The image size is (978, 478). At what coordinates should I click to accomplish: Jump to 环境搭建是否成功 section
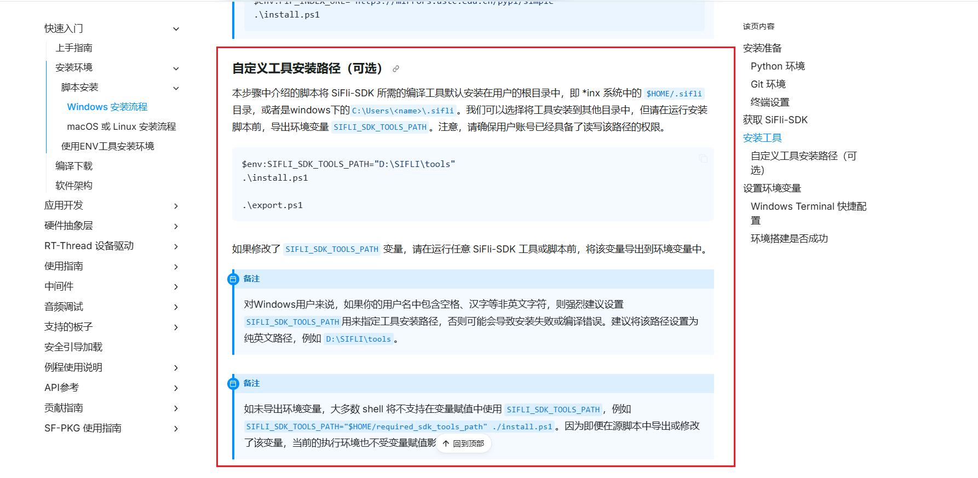pos(789,239)
